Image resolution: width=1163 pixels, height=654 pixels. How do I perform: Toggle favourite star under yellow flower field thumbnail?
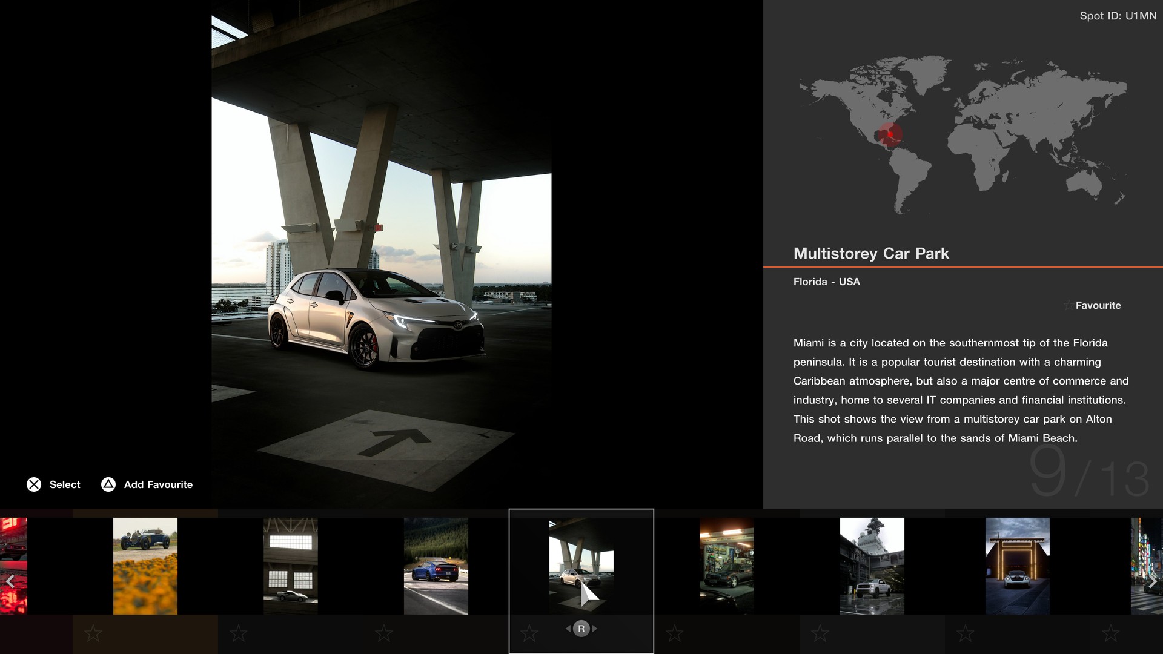pyautogui.click(x=93, y=634)
